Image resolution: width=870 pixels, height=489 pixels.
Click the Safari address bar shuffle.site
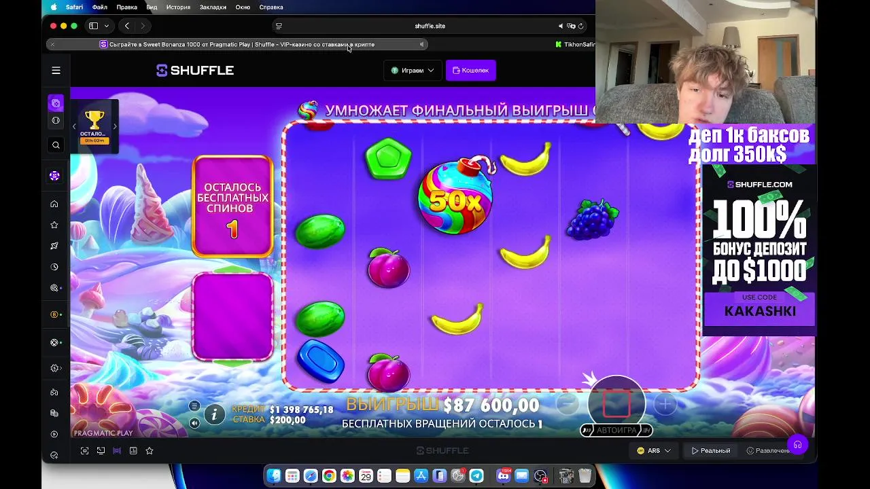coord(430,26)
